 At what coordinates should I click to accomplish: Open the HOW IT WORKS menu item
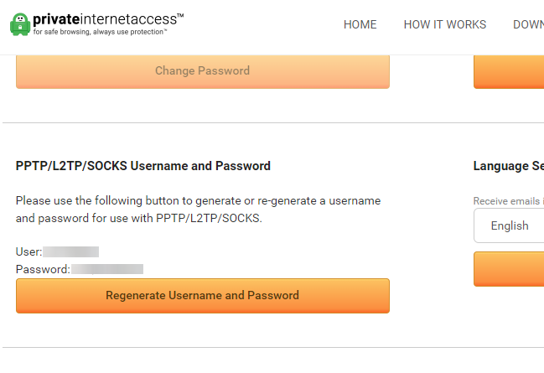click(x=445, y=24)
